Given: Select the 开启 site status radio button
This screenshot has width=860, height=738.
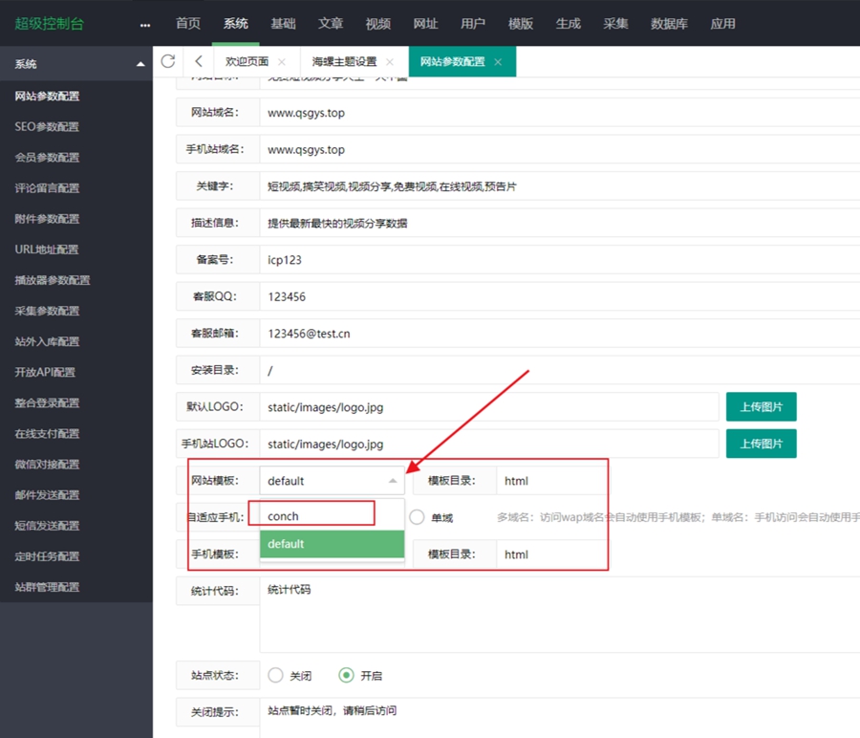Looking at the screenshot, I should [x=347, y=675].
